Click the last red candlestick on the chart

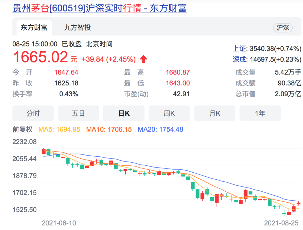pos(299,203)
